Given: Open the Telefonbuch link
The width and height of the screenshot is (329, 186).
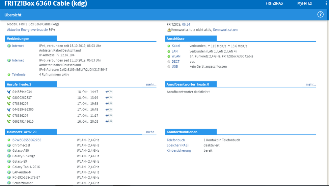Looking at the screenshot, I should click(176, 140).
